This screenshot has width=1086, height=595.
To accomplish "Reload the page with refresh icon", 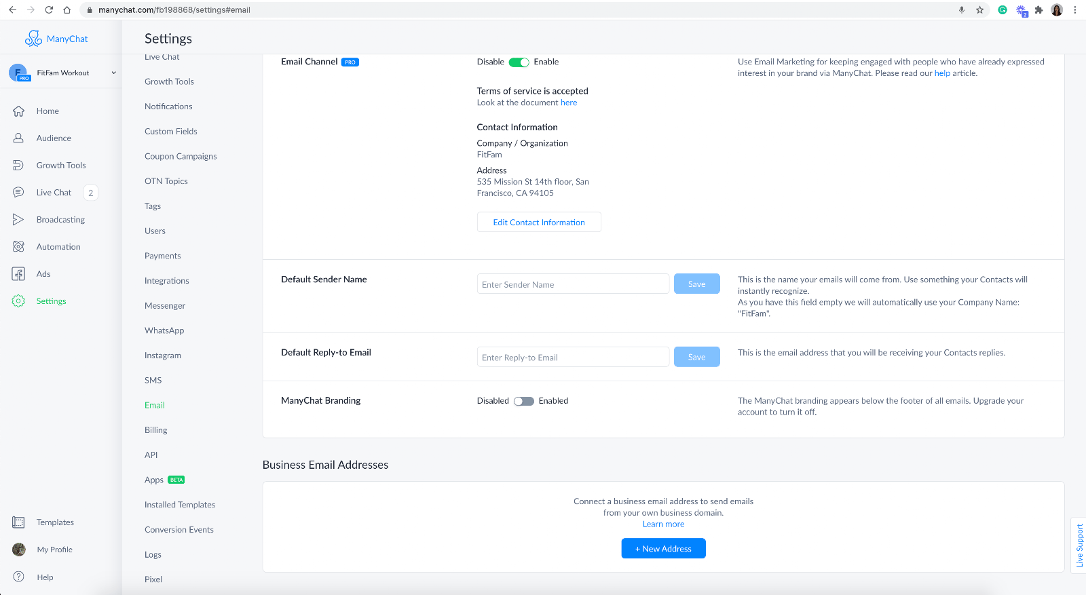I will point(49,10).
